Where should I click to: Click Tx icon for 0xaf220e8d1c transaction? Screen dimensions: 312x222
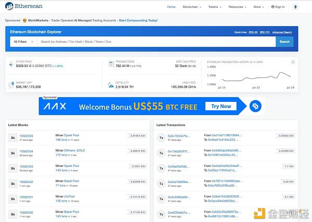(x=161, y=214)
